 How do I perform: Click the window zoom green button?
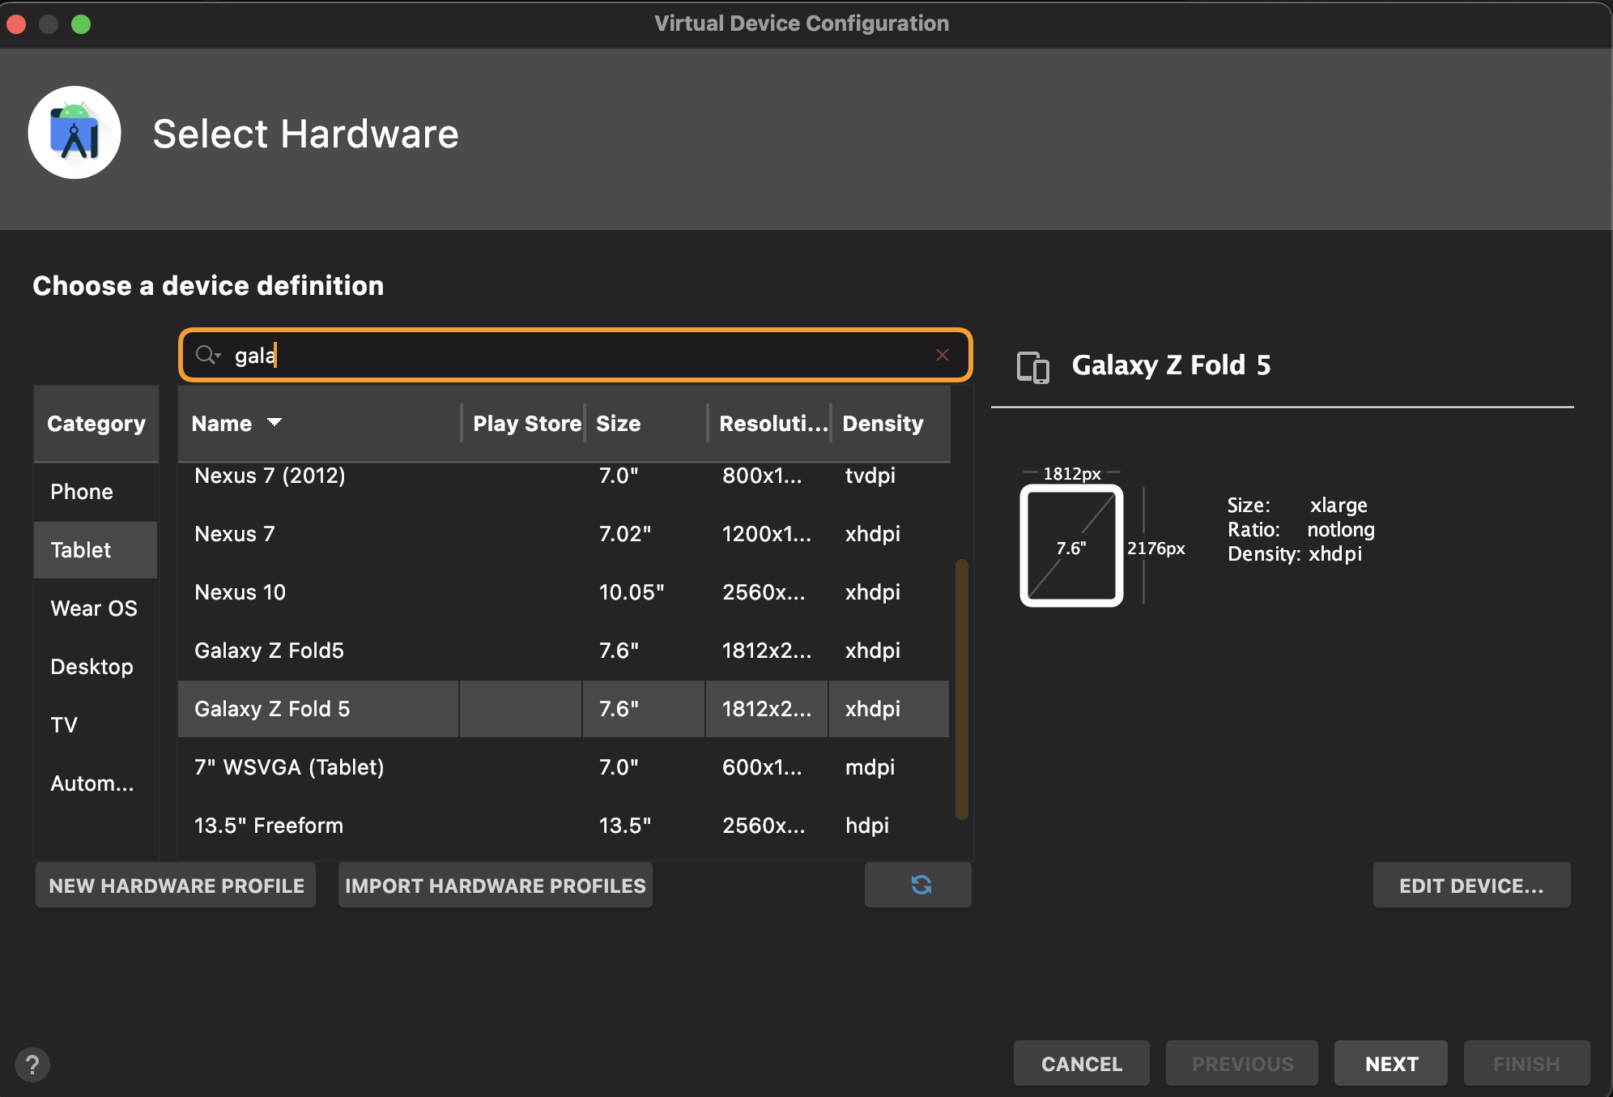click(x=81, y=24)
